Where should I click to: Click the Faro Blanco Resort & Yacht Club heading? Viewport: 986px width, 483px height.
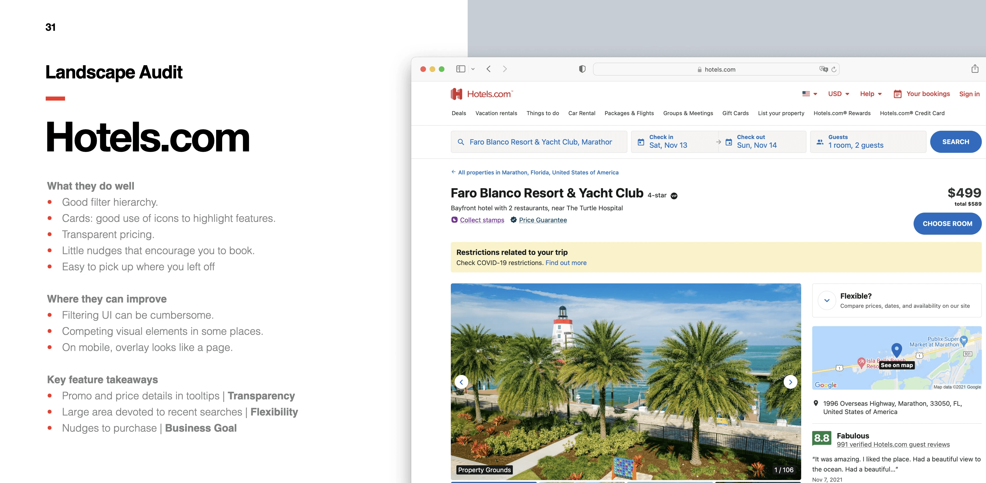pyautogui.click(x=547, y=193)
